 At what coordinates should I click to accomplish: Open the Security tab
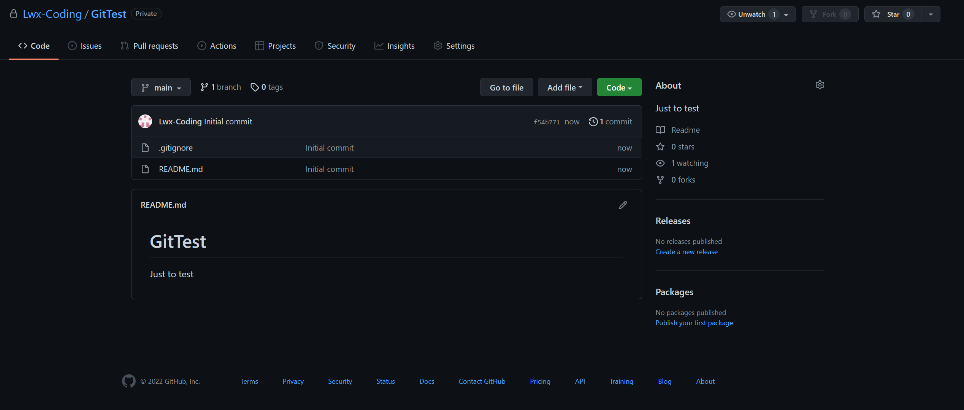[335, 46]
